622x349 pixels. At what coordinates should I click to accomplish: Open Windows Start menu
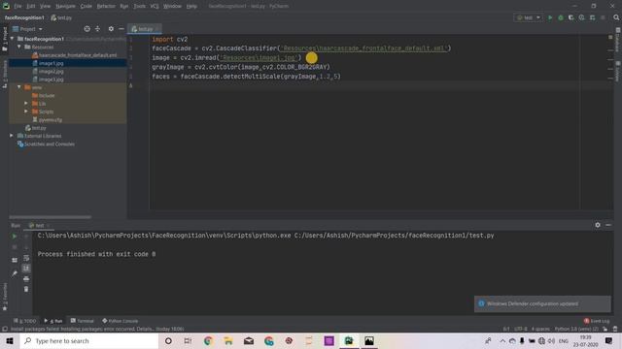click(10, 340)
